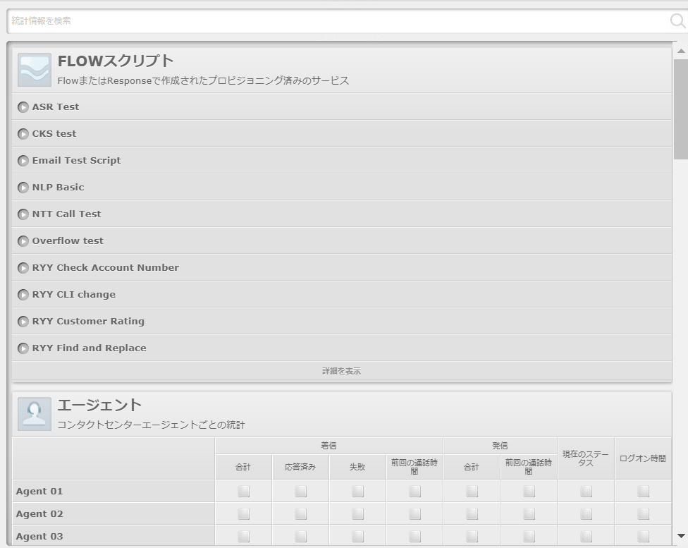Viewport: 688px width, 548px height.
Task: Tick Agent 01 outgoing 合計 checkbox
Action: click(x=472, y=491)
